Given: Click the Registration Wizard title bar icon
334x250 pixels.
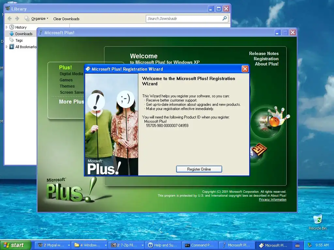Looking at the screenshot, I should [88, 69].
